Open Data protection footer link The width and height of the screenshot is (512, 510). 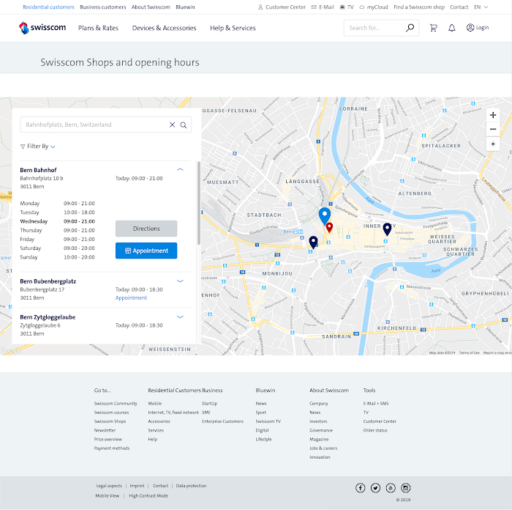tap(191, 486)
